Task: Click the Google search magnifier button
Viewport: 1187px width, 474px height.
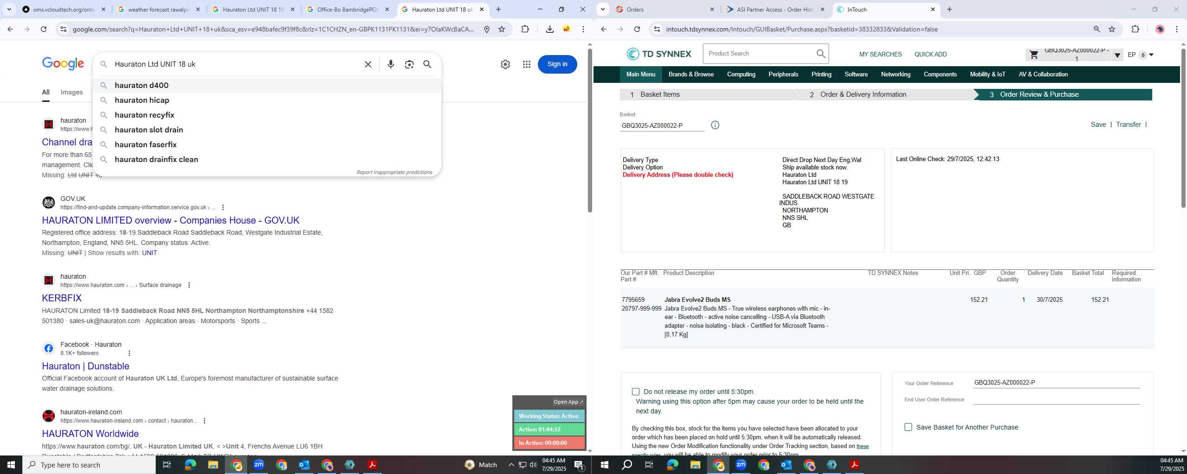Action: 428,64
